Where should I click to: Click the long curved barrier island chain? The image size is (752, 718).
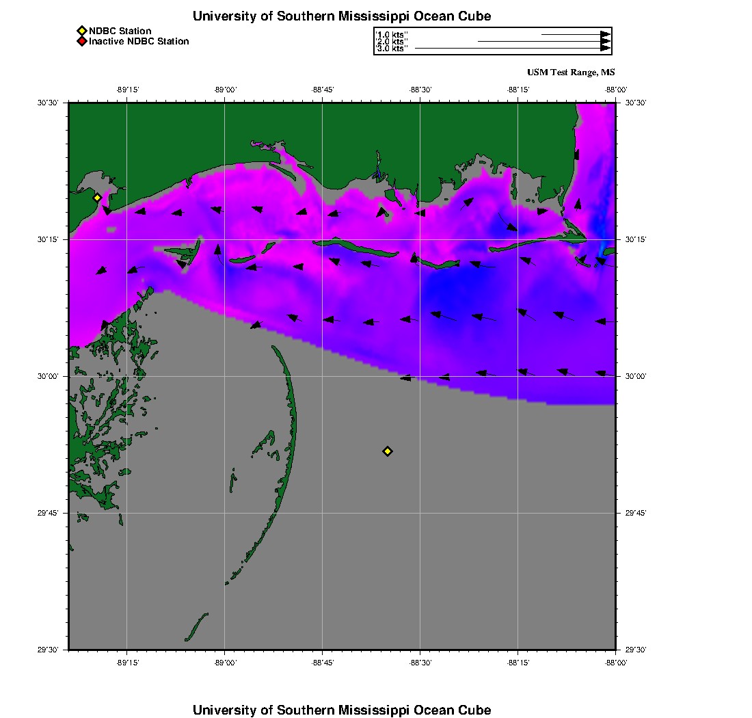pyautogui.click(x=292, y=438)
